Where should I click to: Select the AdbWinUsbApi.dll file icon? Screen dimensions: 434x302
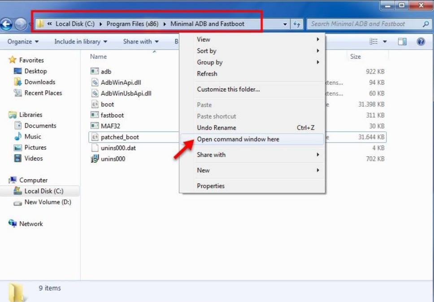95,93
